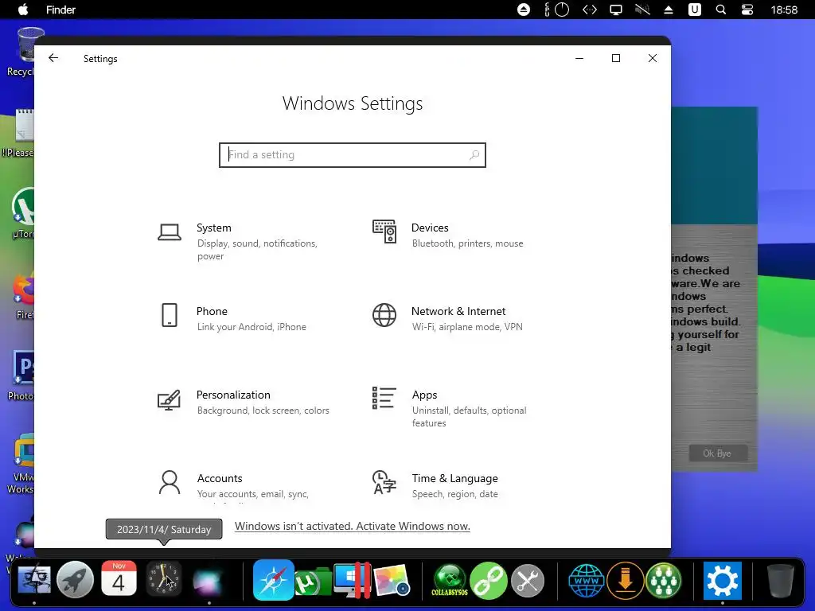Click the 18:58 clock in menu bar
Image resolution: width=815 pixels, height=611 pixels.
pos(784,10)
